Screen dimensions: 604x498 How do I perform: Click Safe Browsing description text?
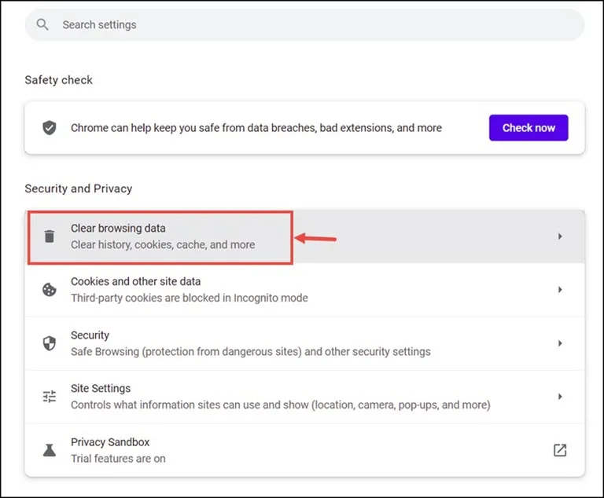[251, 352]
